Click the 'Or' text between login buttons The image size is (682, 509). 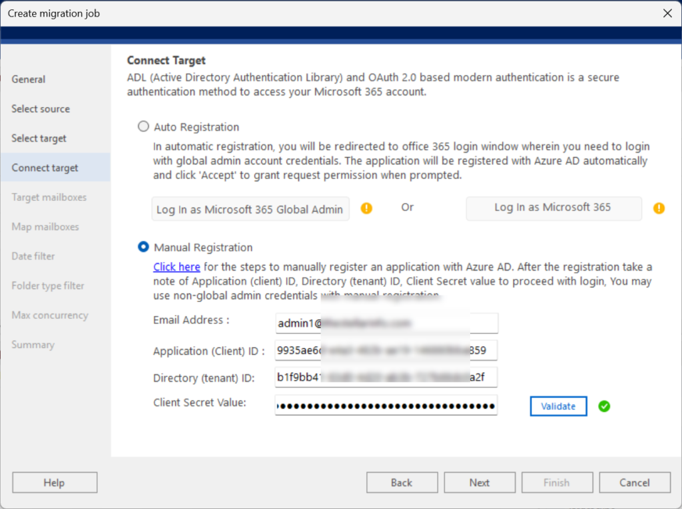click(x=407, y=208)
